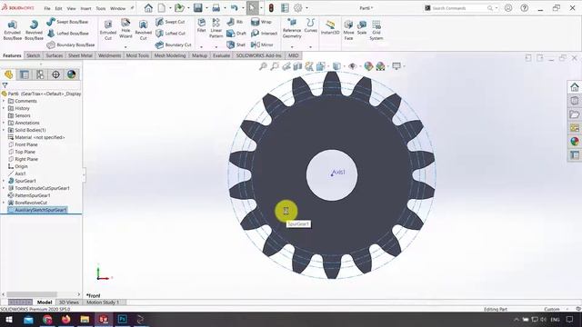Select the Rib tool
The image size is (582, 327).
235,22
